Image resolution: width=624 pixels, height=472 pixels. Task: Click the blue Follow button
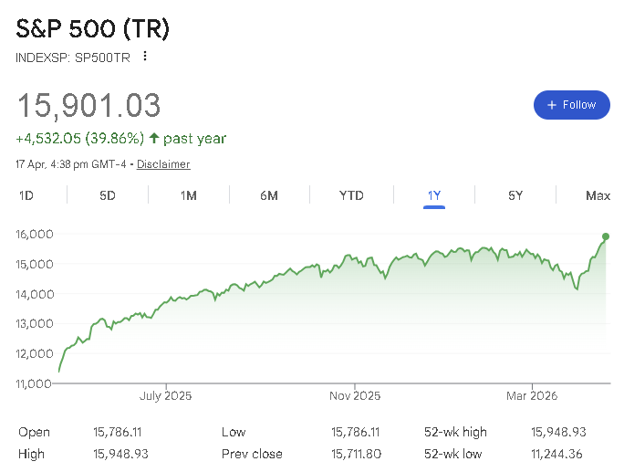pyautogui.click(x=571, y=105)
